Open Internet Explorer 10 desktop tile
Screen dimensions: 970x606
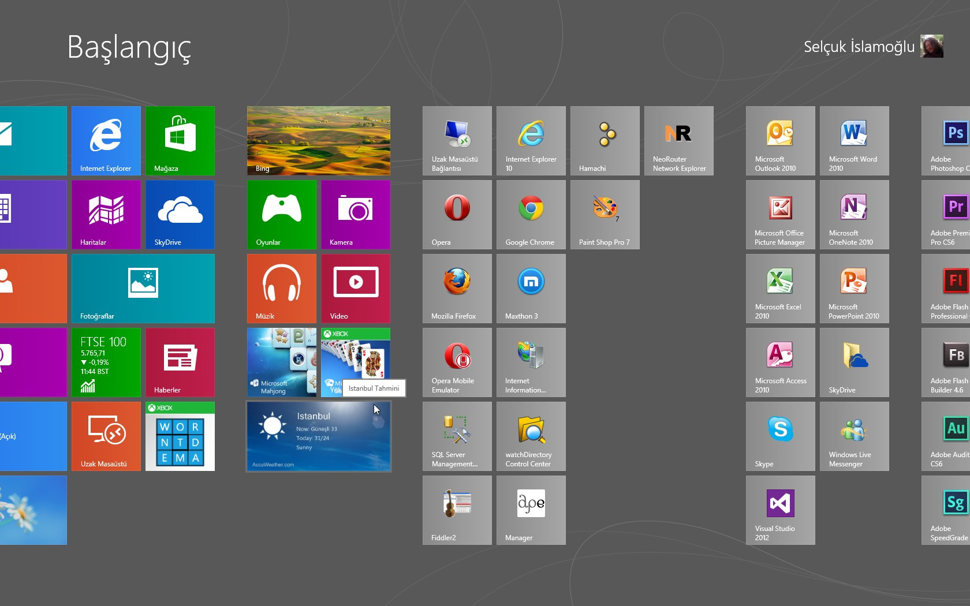click(531, 141)
